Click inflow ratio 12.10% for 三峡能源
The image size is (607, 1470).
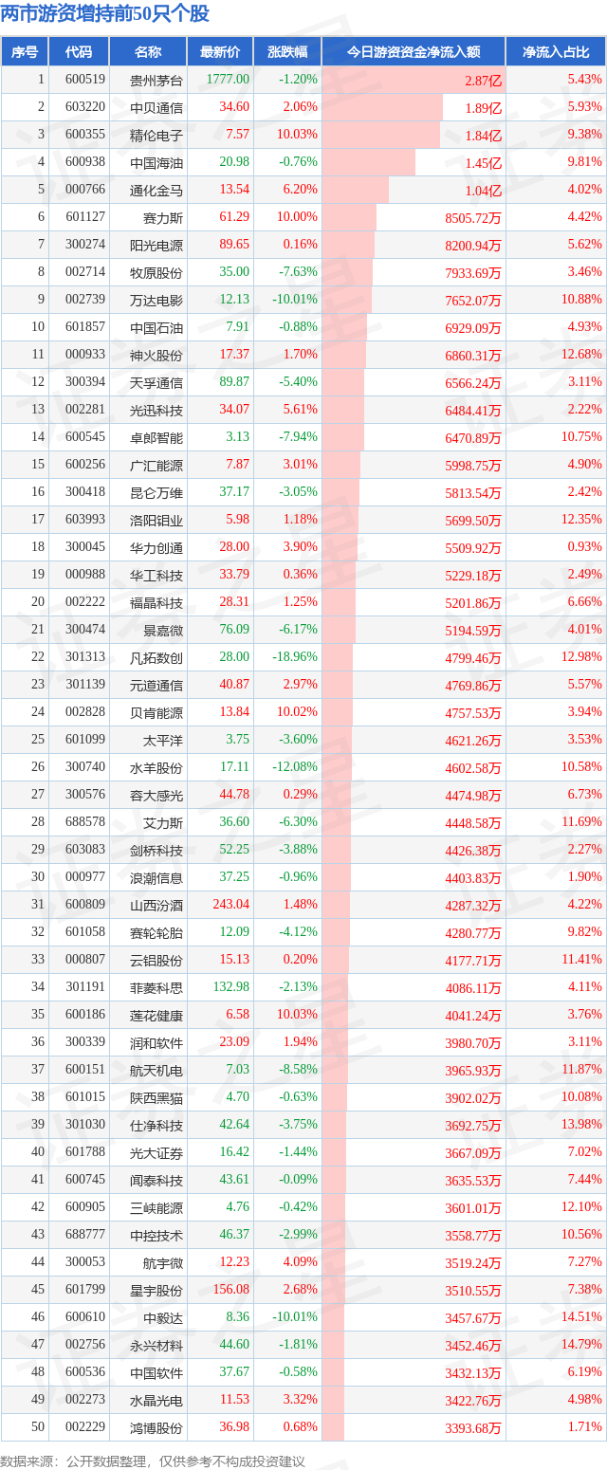[582, 1207]
